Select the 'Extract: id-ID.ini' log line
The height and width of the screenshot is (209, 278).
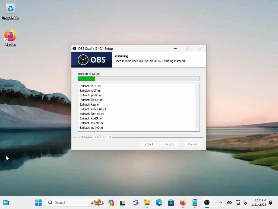90,86
